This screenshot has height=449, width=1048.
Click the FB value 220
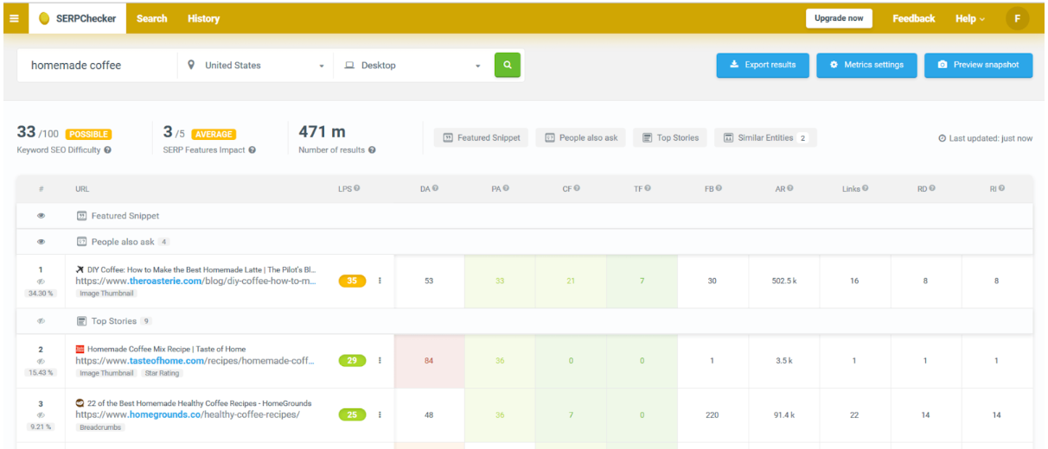click(713, 414)
